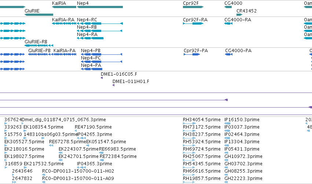Click the GH22223.3prime EST label

tap(243, 178)
